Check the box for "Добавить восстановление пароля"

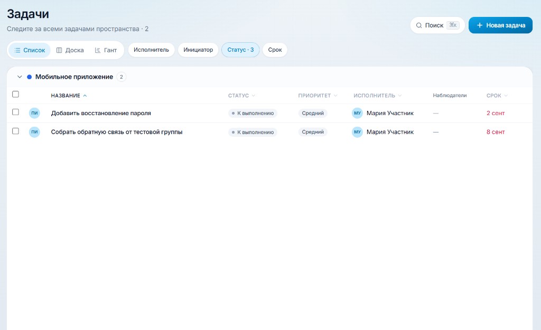[15, 112]
